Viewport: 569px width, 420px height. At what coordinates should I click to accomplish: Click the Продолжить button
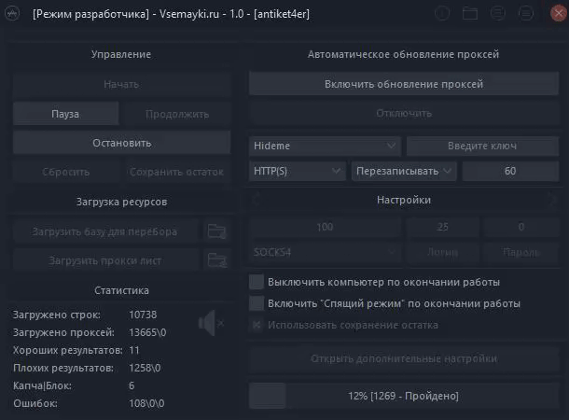[x=176, y=114]
